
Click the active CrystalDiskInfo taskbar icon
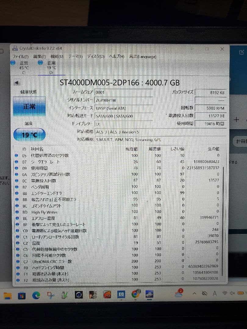click(149, 294)
